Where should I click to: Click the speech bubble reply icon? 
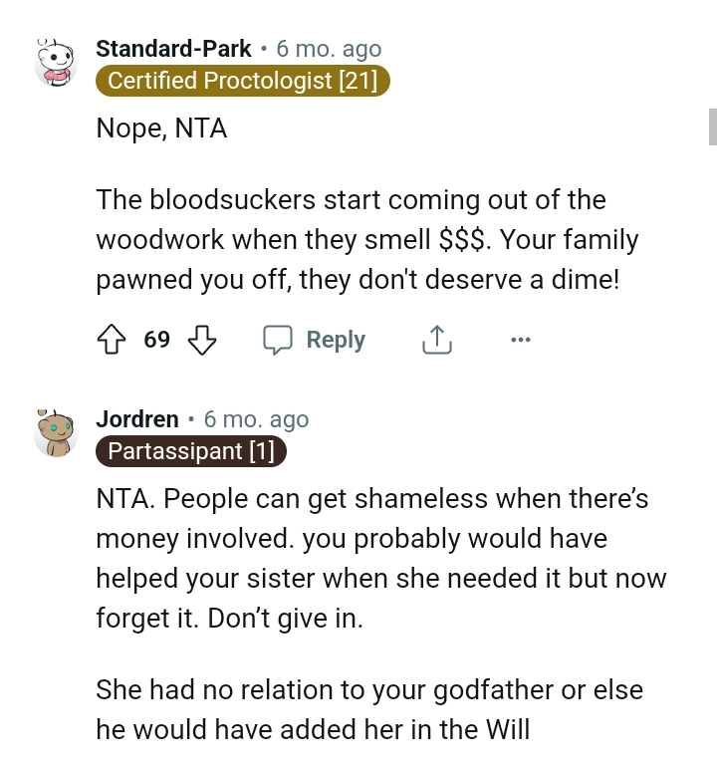click(x=277, y=341)
